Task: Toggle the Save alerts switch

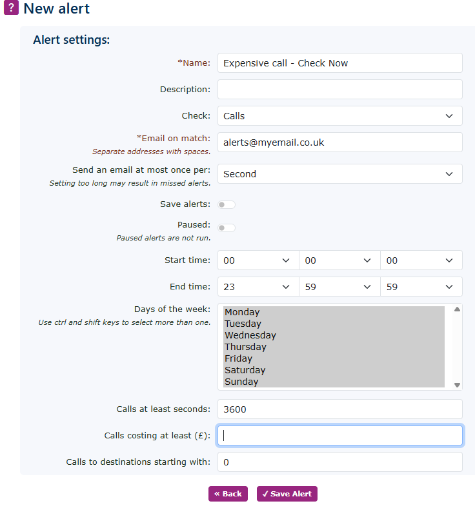Action: pyautogui.click(x=227, y=204)
